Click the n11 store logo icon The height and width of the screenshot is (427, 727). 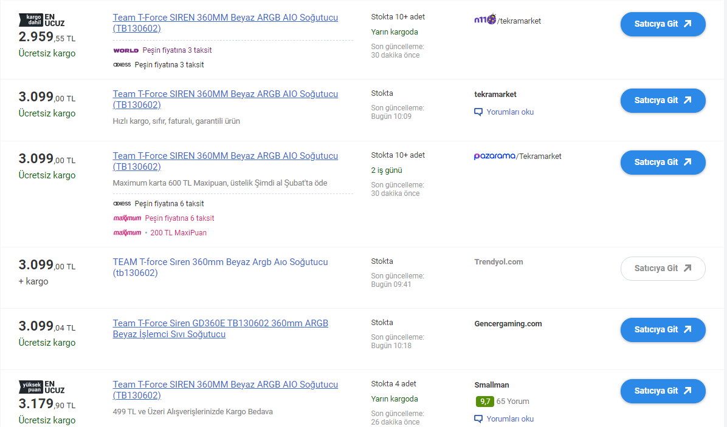pos(485,19)
